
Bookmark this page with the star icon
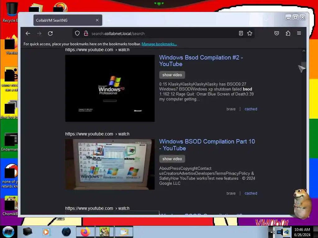(250, 33)
